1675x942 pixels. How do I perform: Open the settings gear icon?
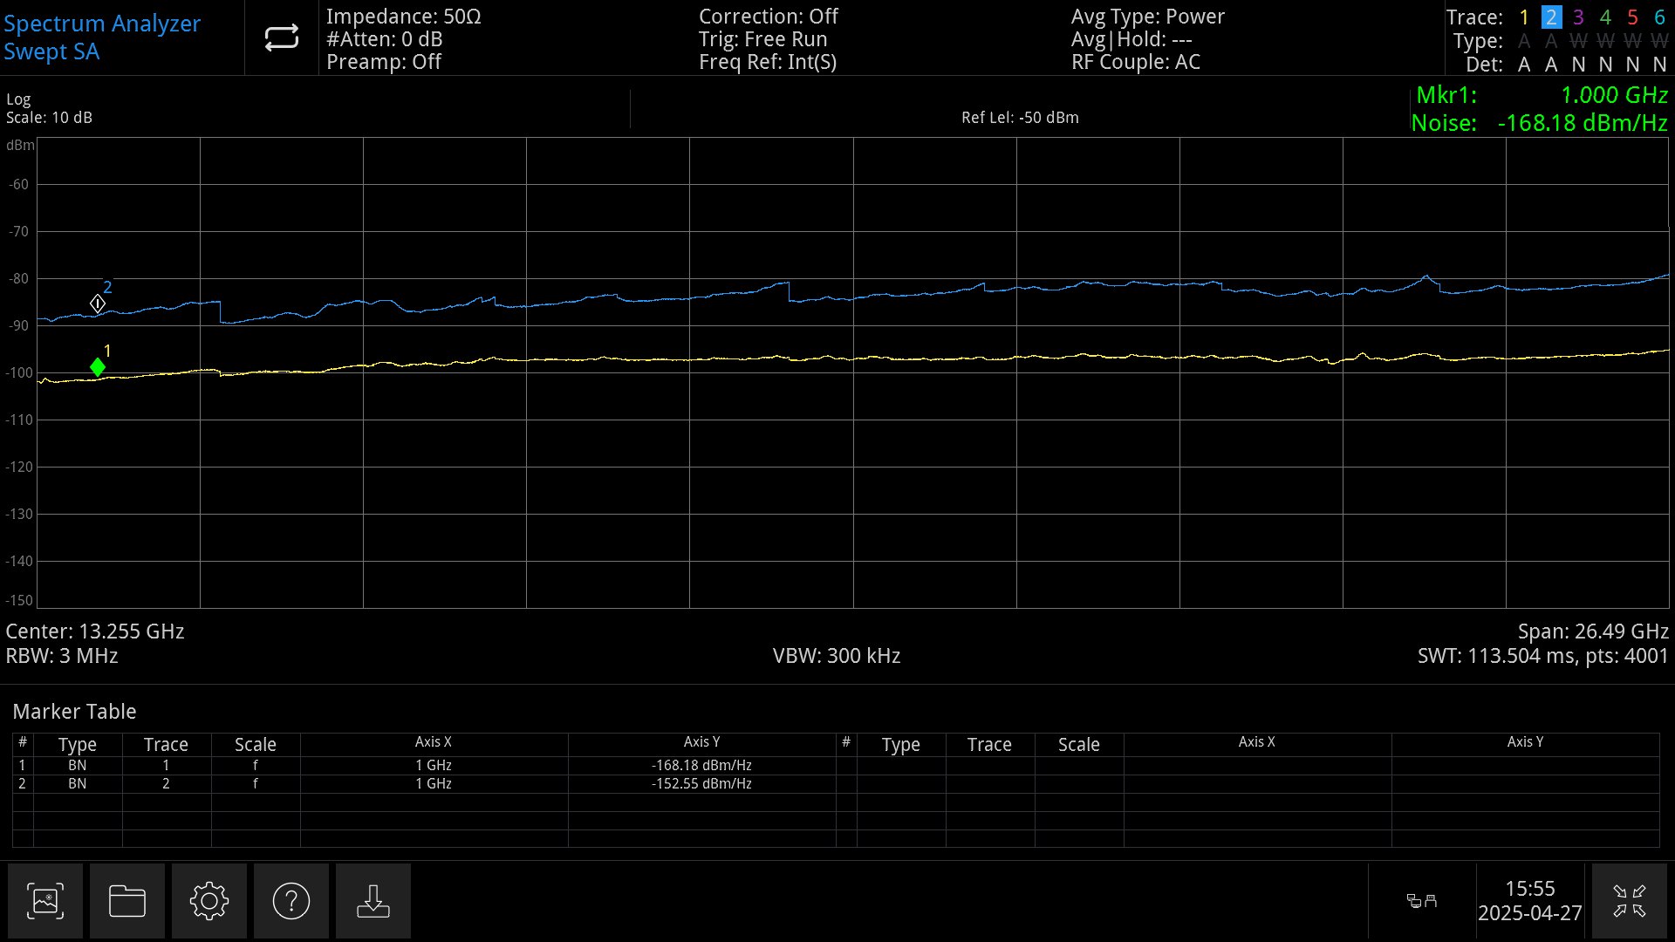coord(209,900)
